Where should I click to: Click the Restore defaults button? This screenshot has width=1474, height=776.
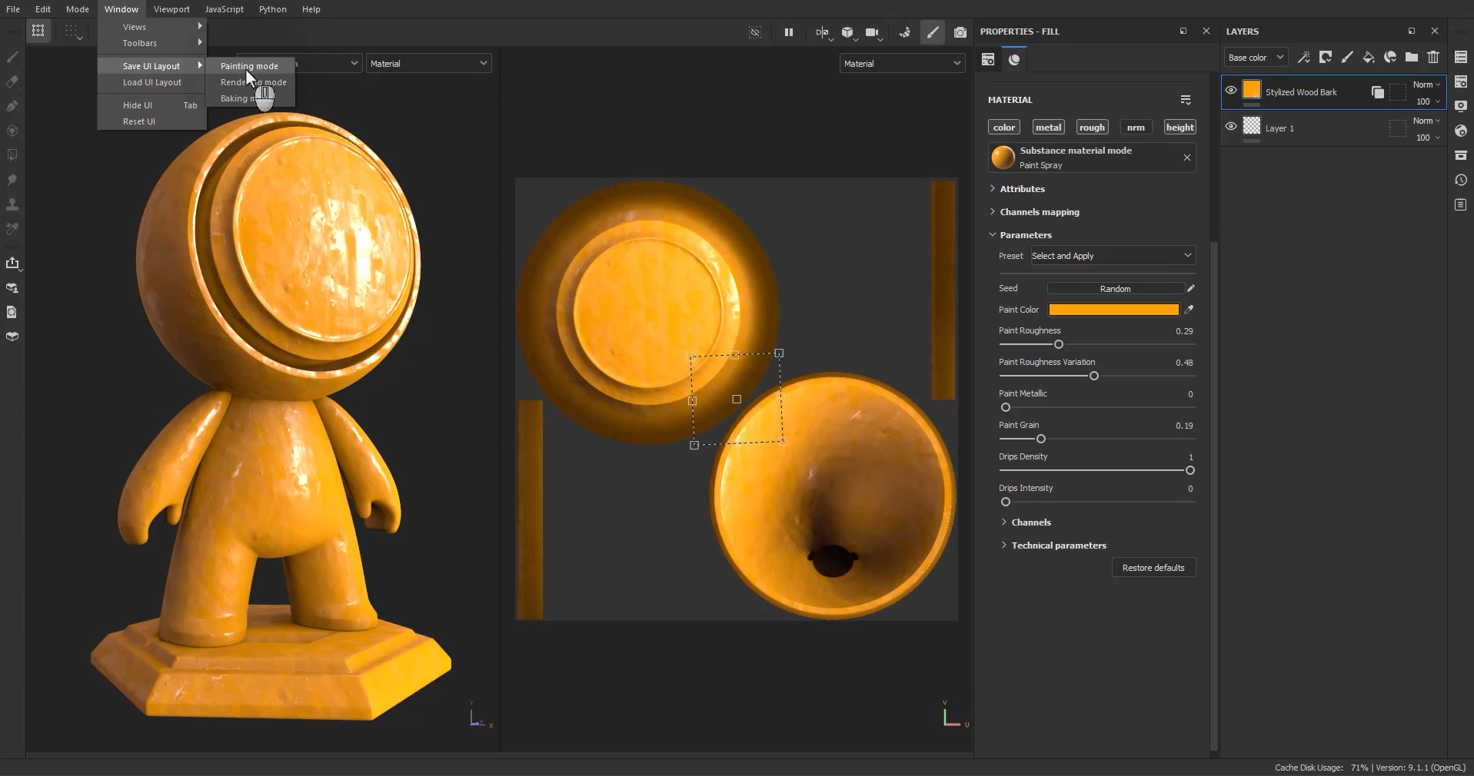(1153, 568)
